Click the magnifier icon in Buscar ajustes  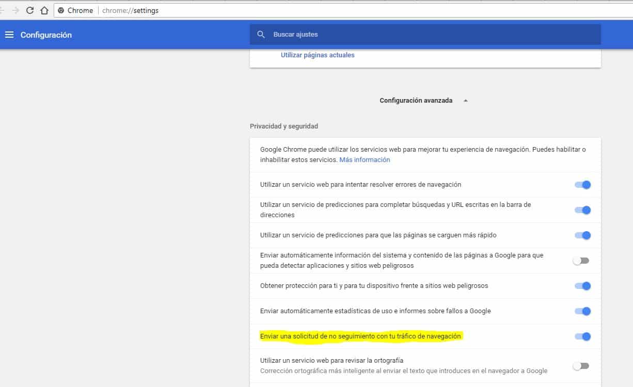pyautogui.click(x=261, y=35)
